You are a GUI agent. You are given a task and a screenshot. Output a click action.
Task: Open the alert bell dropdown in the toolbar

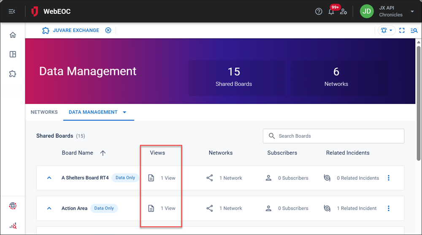387,30
